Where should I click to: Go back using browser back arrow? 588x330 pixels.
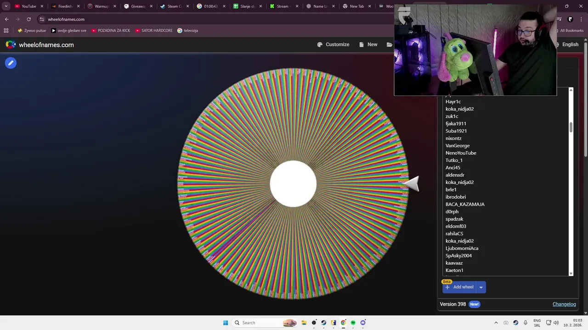[6, 19]
